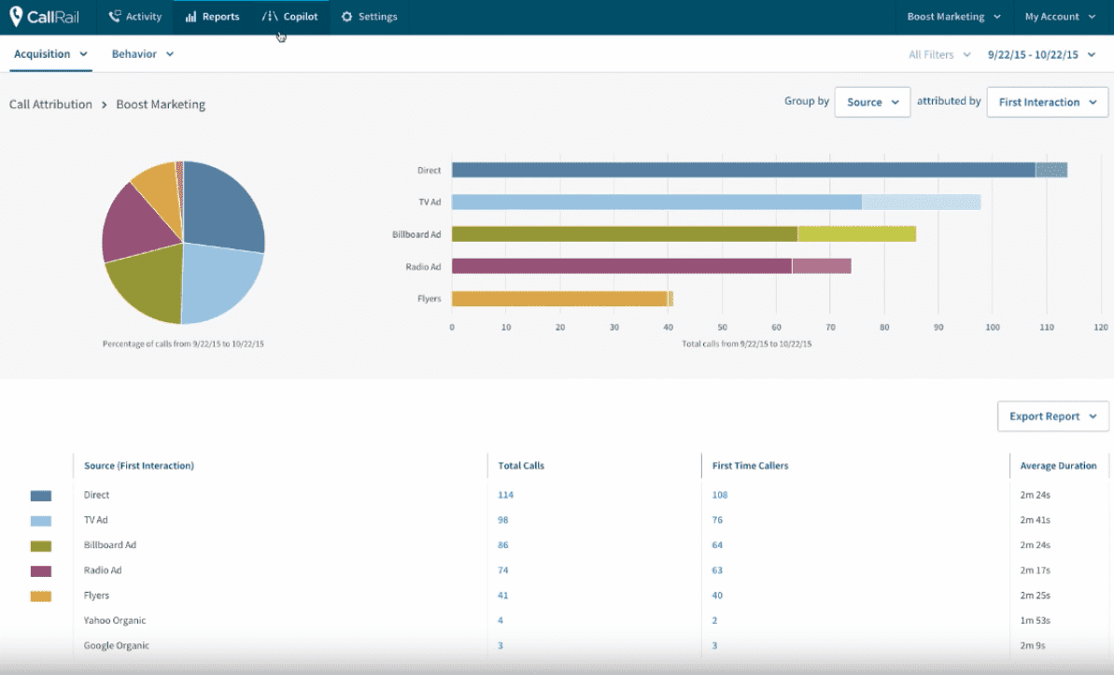Change Group by Source dropdown

coord(872,103)
